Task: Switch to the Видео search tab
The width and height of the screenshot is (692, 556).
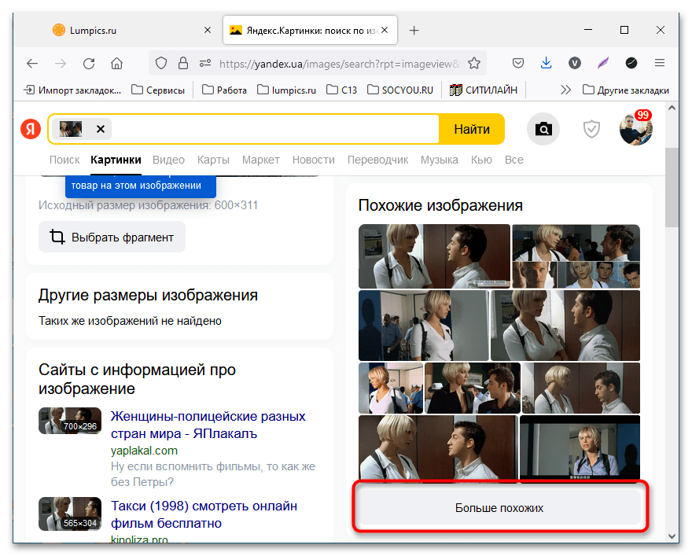Action: tap(168, 160)
